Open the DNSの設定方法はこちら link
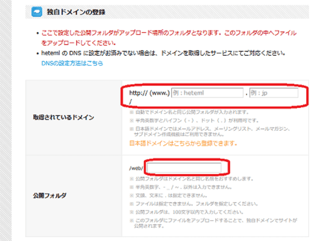Viewport: 321px width, 241px height. tap(72, 63)
